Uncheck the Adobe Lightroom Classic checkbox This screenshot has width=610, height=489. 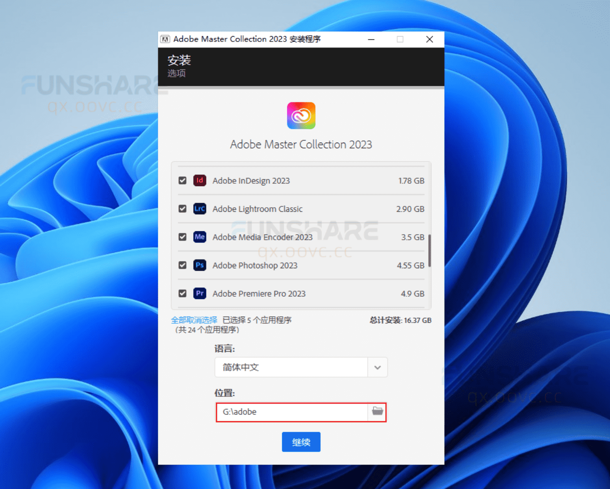coord(183,209)
